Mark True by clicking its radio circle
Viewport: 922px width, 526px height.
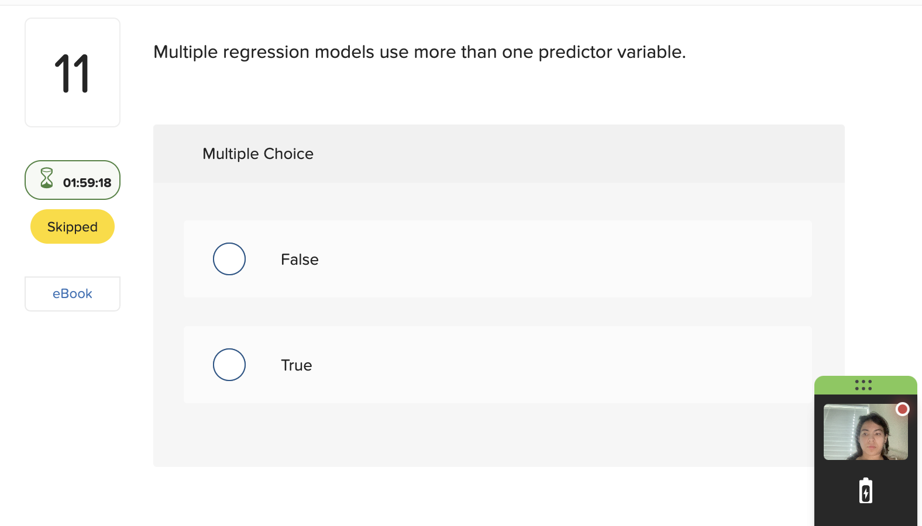click(229, 365)
